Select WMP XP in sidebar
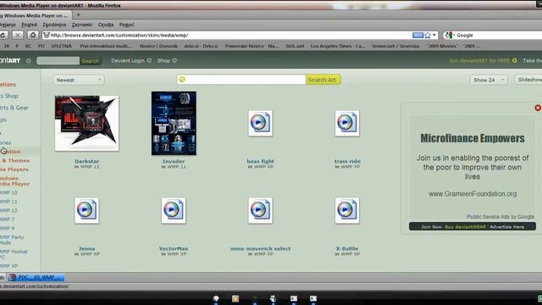 coord(9,266)
